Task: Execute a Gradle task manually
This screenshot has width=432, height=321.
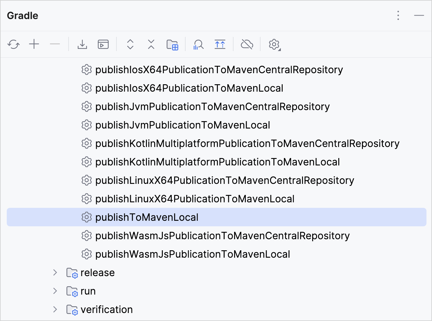Action: click(103, 44)
